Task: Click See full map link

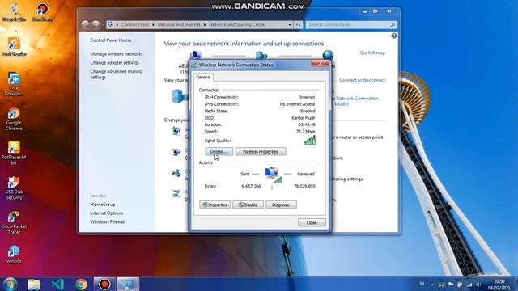Action: (x=372, y=53)
